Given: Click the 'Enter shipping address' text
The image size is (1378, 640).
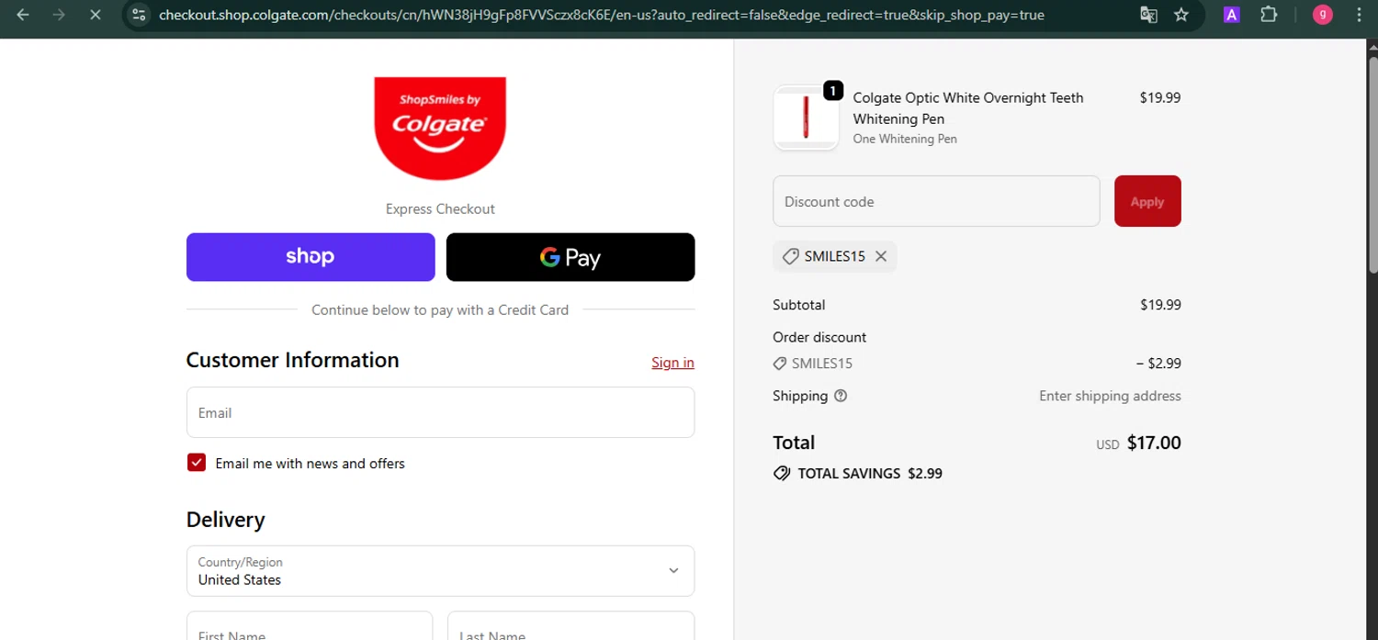Looking at the screenshot, I should tap(1110, 396).
